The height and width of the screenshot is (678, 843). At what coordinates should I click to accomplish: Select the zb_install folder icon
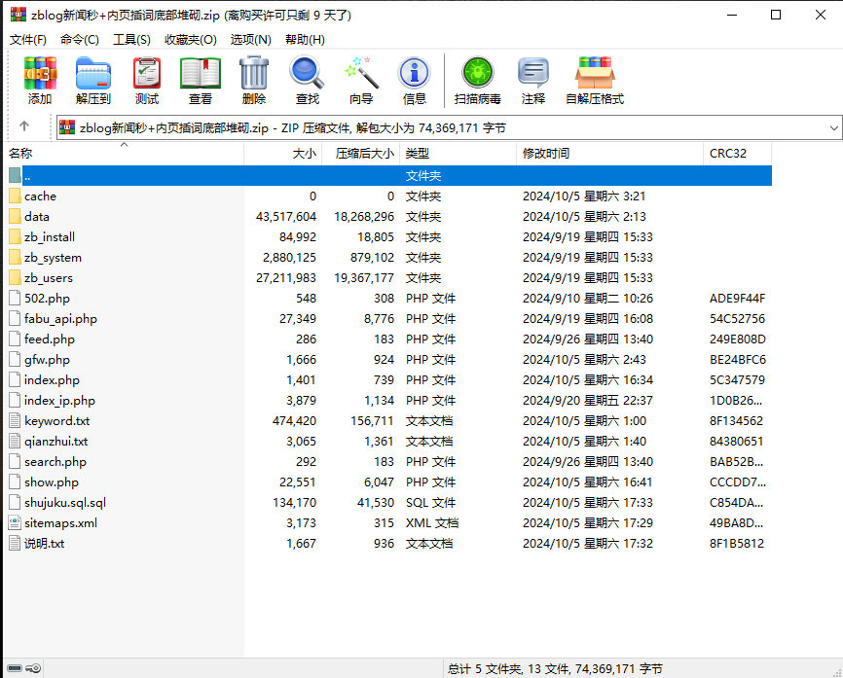15,237
